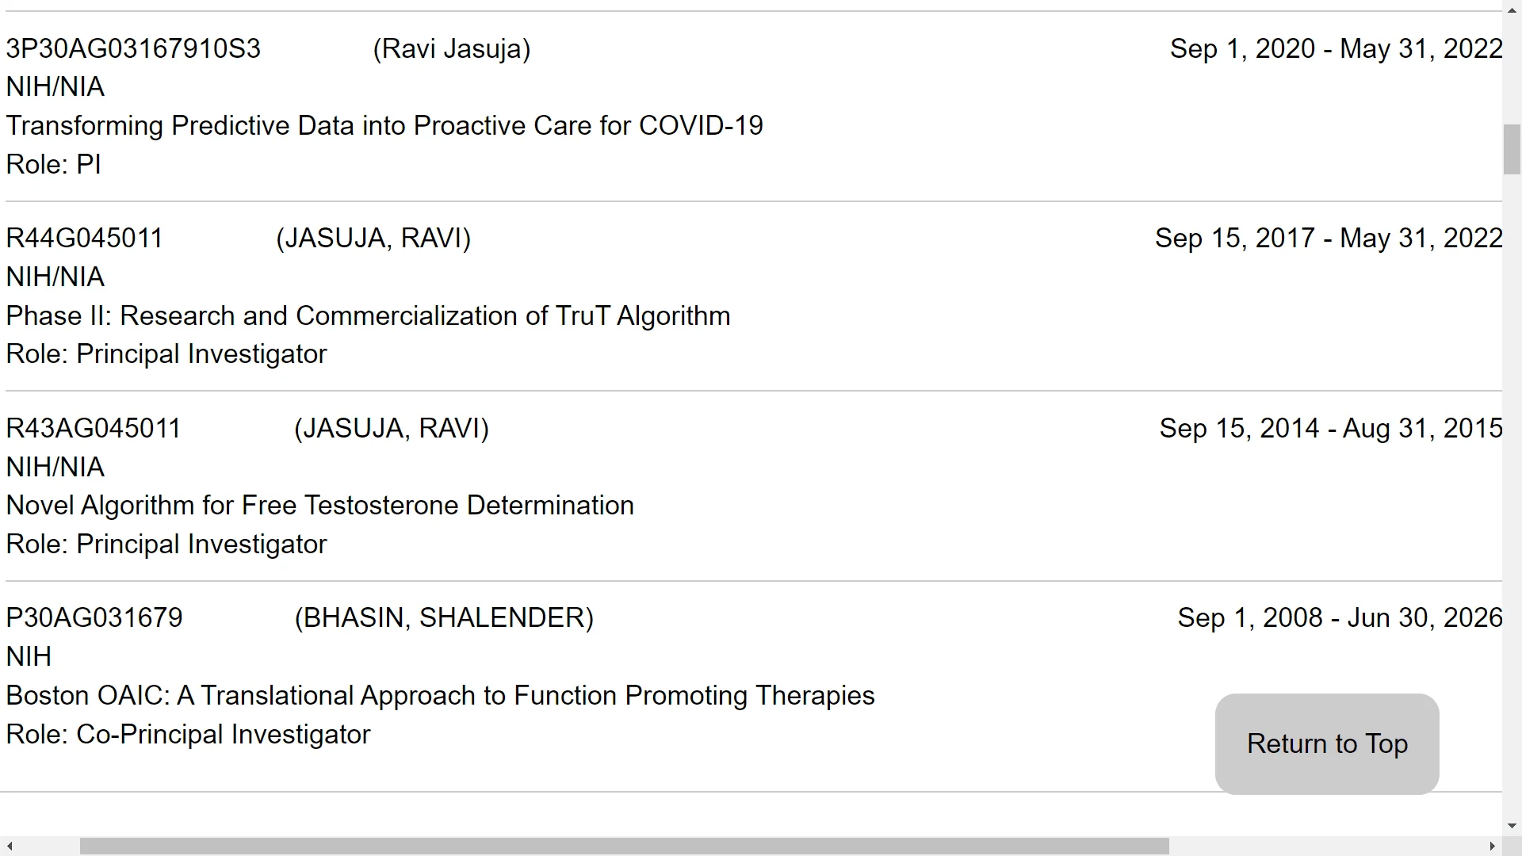
Task: Select grant number 3P30AG03167910S3
Action: click(132, 49)
